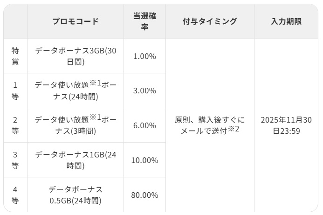Select データ使い放題ボーナス(3時間) cell
Viewport: 323px width, 215px height.
(x=76, y=125)
